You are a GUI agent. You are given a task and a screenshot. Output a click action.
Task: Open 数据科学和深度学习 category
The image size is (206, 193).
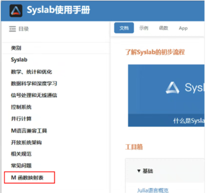coord(34,83)
